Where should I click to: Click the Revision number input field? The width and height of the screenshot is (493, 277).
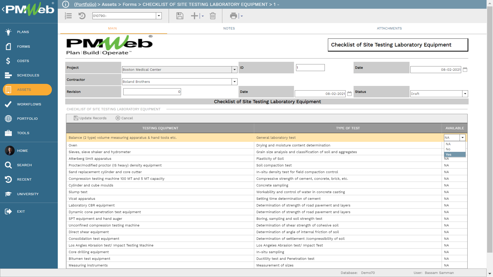[152, 92]
